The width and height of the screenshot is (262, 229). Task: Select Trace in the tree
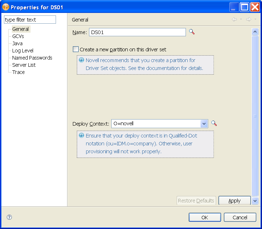click(18, 72)
